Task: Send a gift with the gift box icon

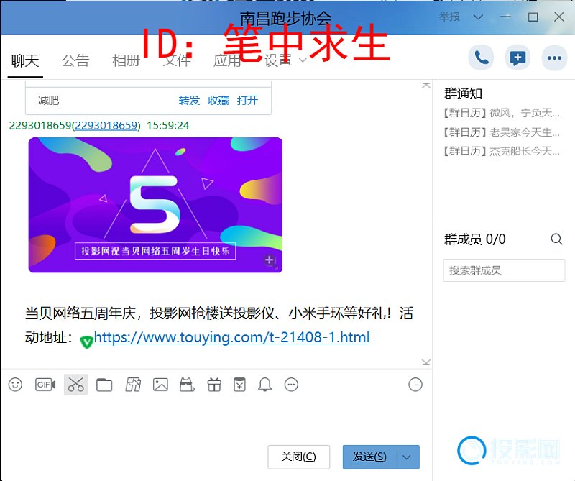Action: pos(214,385)
